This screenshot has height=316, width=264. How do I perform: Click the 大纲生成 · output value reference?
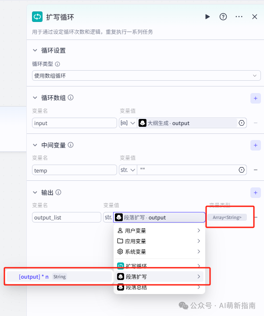tap(187, 123)
